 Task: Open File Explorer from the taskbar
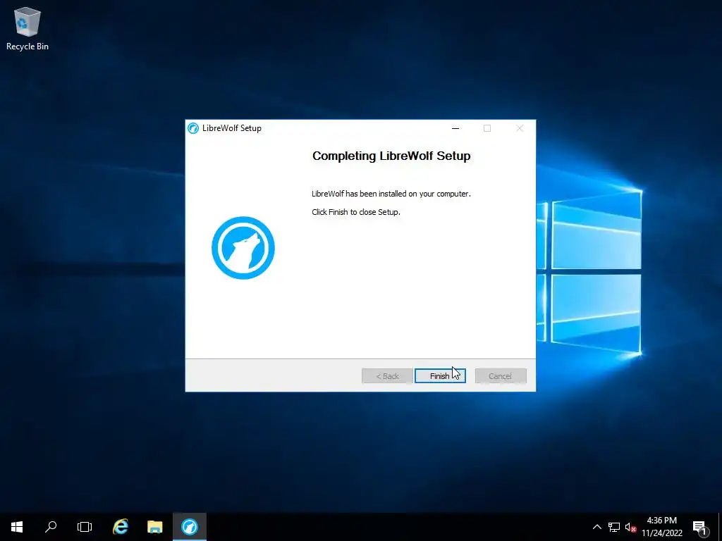point(154,527)
